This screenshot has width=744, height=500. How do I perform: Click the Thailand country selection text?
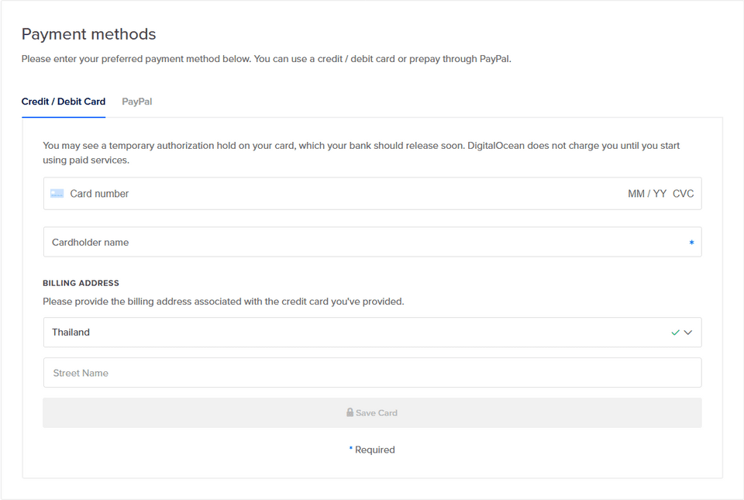coord(71,333)
